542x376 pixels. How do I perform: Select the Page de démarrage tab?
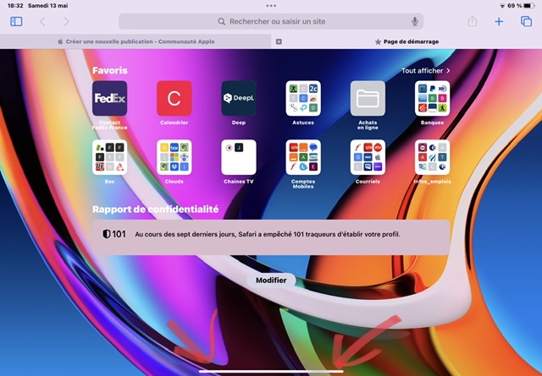(x=406, y=41)
